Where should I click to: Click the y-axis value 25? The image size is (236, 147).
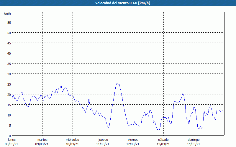(x=9, y=84)
